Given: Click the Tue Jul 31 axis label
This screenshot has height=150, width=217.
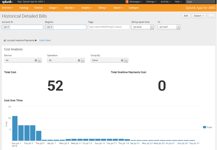Looking at the screenshot, I should [x=194, y=143].
